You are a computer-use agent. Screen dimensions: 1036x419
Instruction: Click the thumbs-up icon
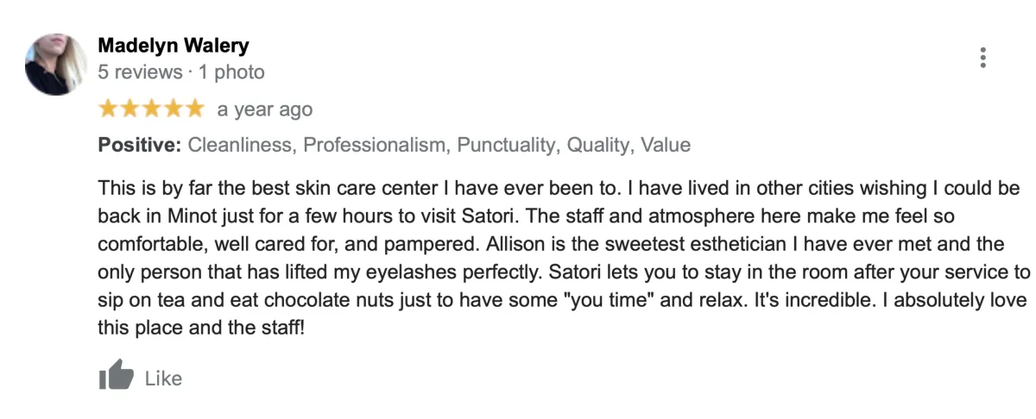(x=117, y=377)
